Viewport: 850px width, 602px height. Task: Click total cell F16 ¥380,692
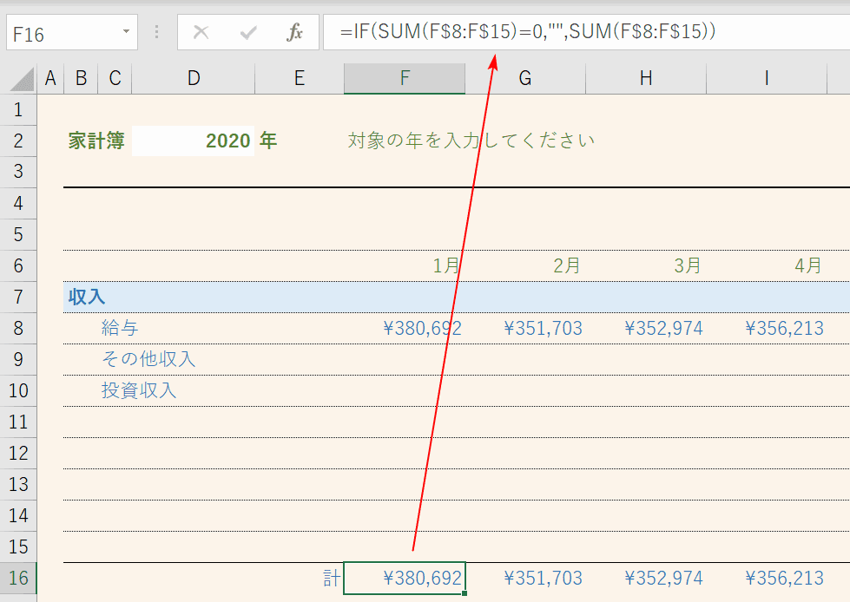click(x=405, y=579)
